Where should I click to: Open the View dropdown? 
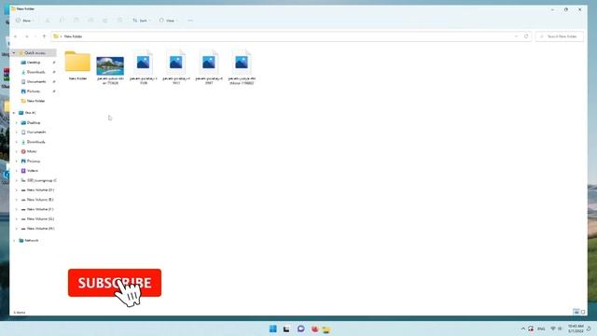point(168,21)
